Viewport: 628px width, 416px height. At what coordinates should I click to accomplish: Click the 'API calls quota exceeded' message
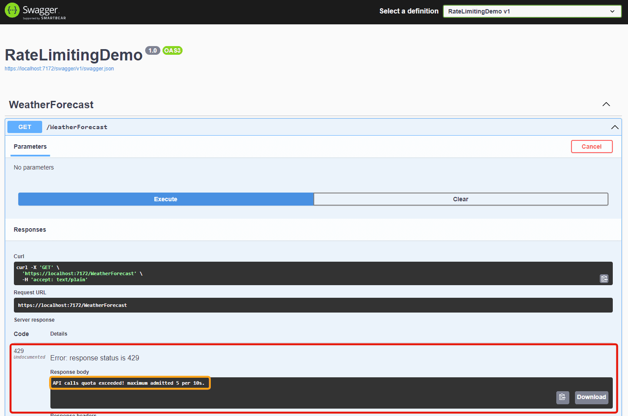(129, 383)
